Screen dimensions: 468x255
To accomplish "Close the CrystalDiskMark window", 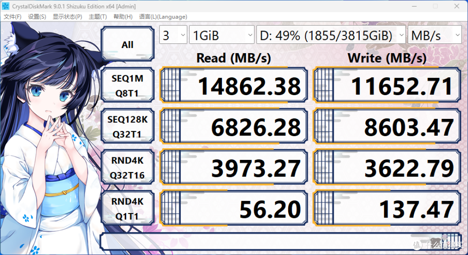I will 457,6.
